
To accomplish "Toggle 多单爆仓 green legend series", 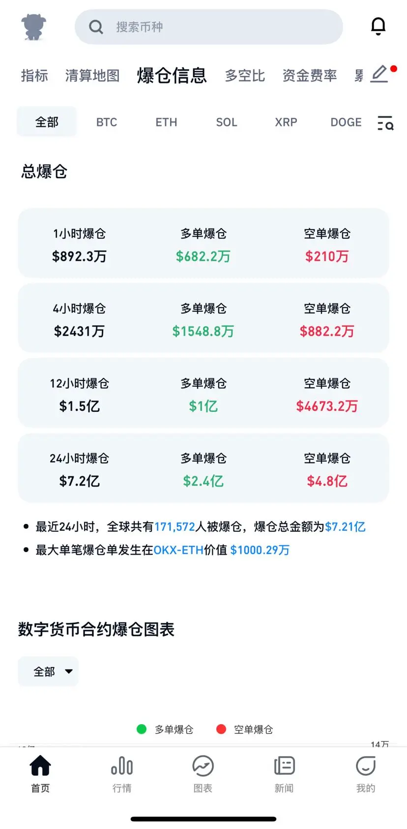I will (x=165, y=729).
